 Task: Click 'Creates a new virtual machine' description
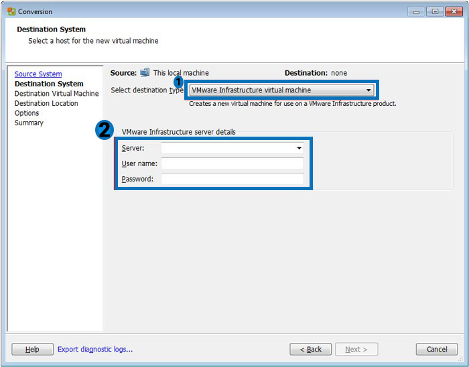293,104
